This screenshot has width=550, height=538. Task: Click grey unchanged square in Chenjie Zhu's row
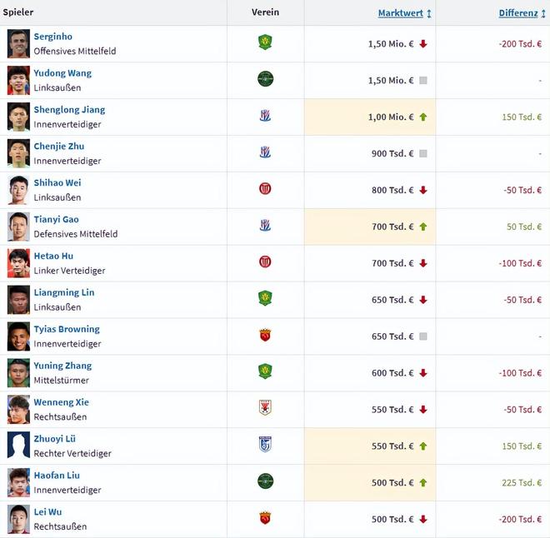[x=423, y=154]
